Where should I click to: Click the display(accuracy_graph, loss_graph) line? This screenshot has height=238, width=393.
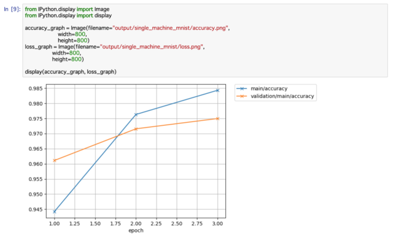[71, 72]
